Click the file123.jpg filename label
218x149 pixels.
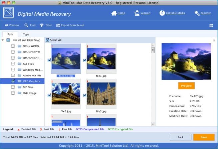66,76
